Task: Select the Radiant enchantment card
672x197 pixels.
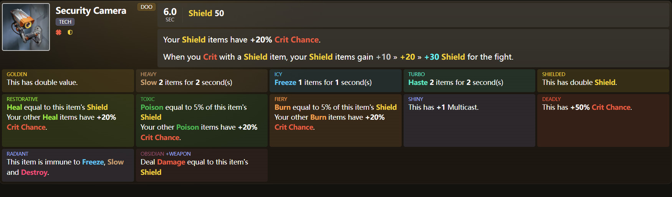Action: (x=68, y=165)
